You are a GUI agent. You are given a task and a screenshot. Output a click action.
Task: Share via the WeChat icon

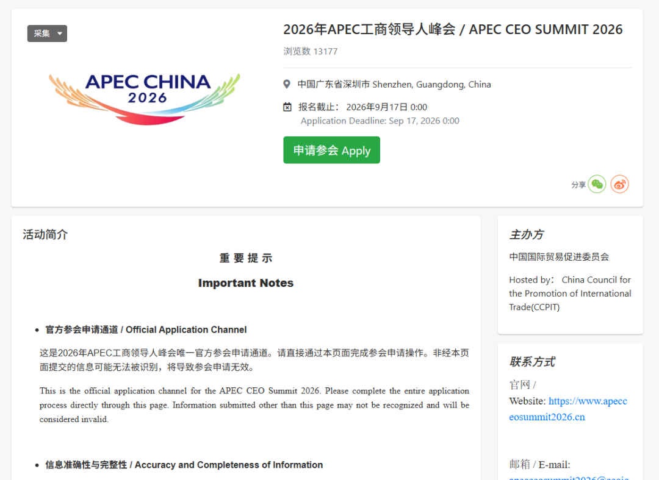coord(597,184)
